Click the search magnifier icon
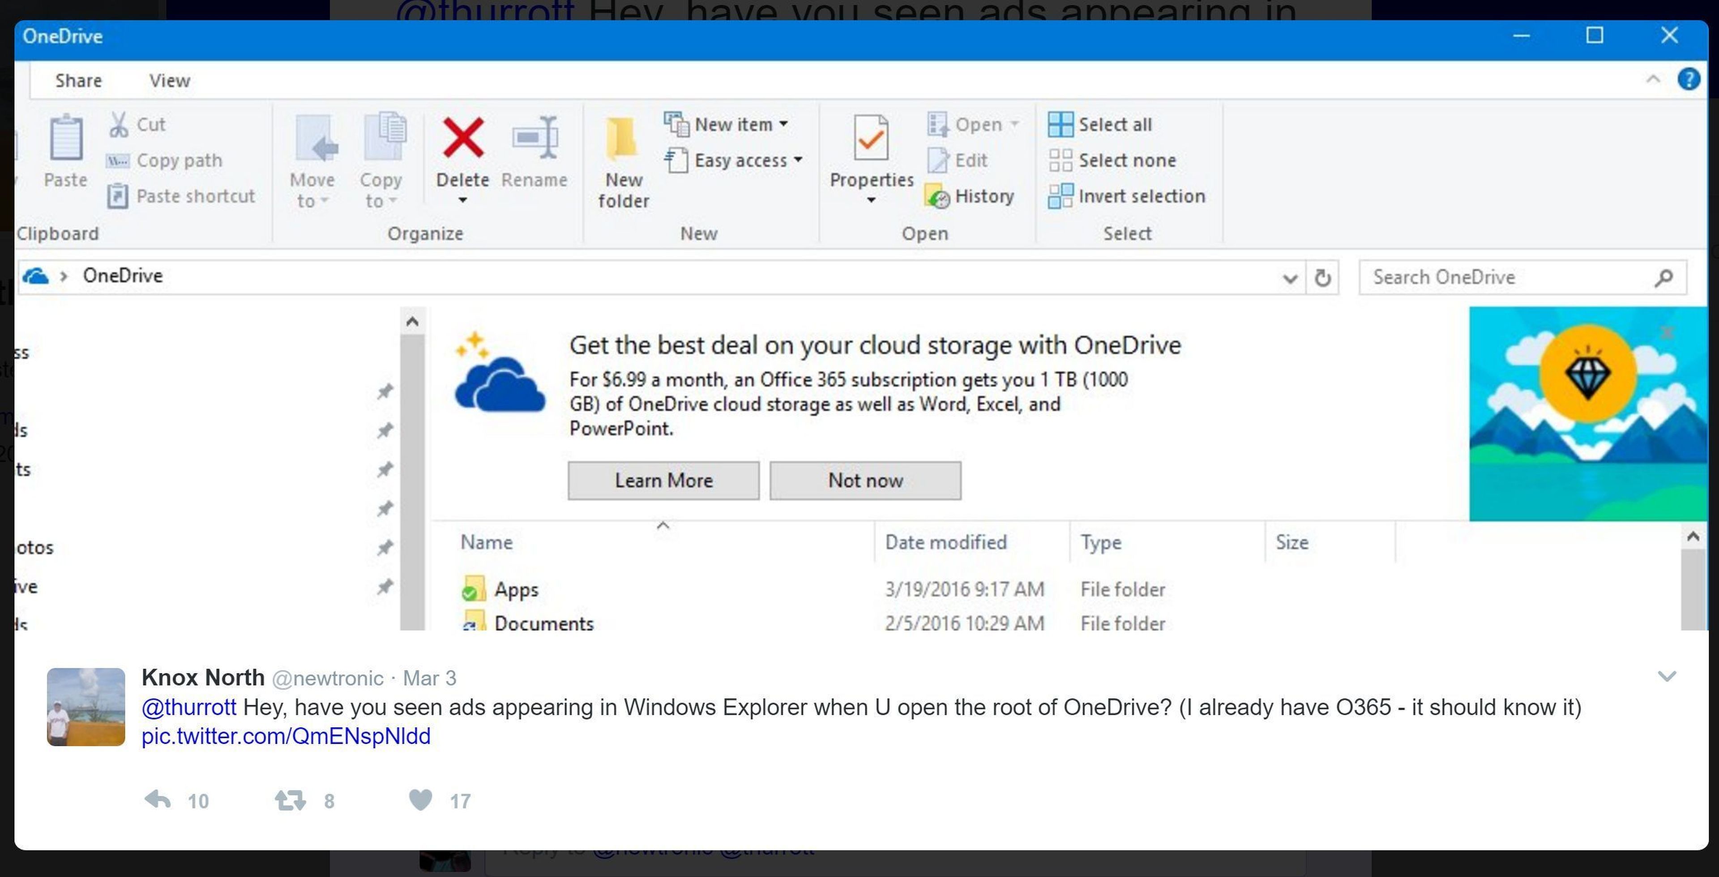 coord(1663,277)
